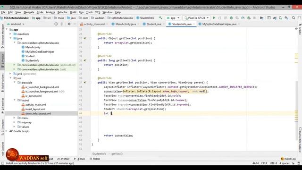Open Project panel settings gear
The image size is (302, 170).
coord(69,24)
